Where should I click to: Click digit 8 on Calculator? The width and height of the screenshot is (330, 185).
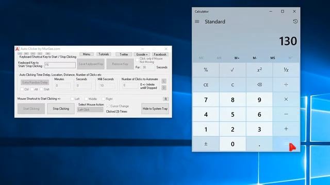233,99
